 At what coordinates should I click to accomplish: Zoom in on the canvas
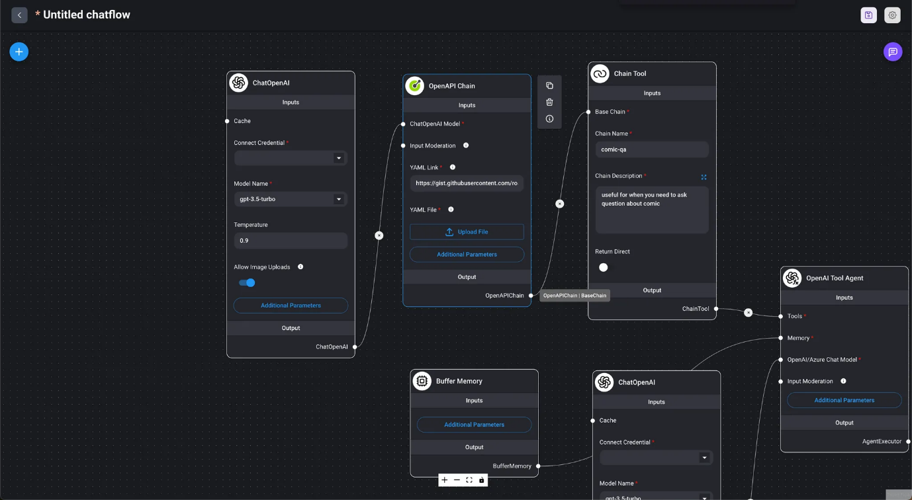(x=445, y=480)
